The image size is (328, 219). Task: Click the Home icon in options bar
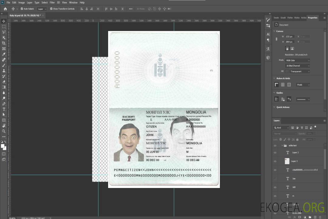pos(5,9)
